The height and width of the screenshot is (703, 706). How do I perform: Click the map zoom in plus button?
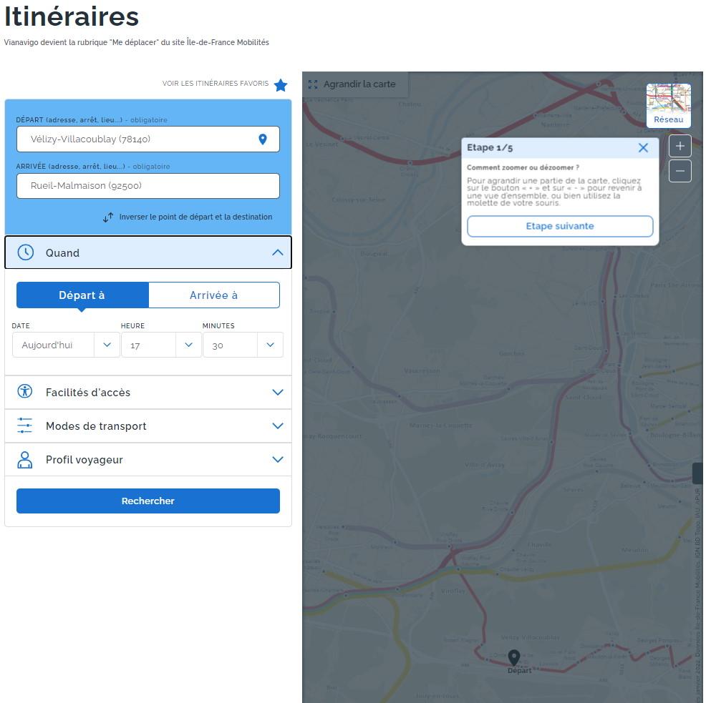coord(680,147)
